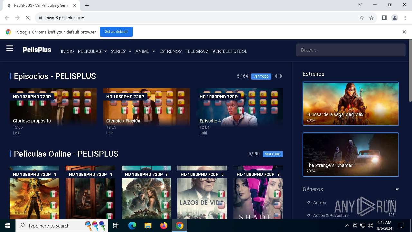Open File Explorer from taskbar

[x=148, y=226]
